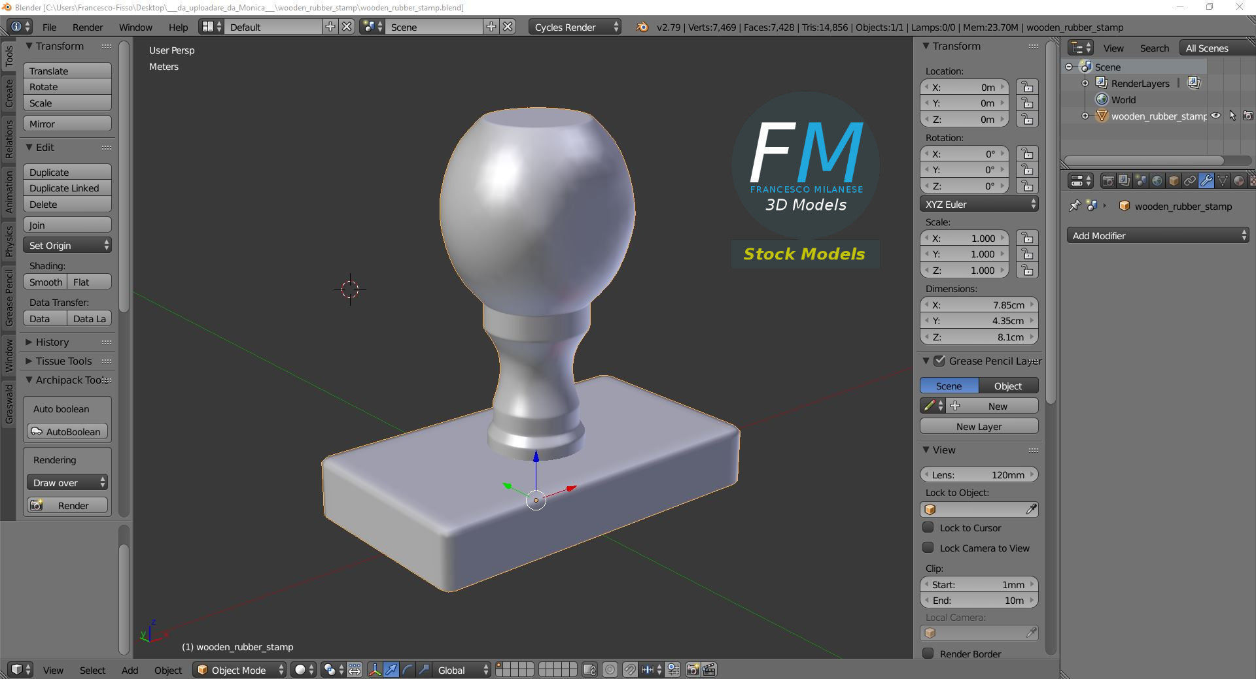Open the Object Data properties tab (triangle icon)
Image resolution: width=1256 pixels, height=679 pixels.
point(1223,181)
